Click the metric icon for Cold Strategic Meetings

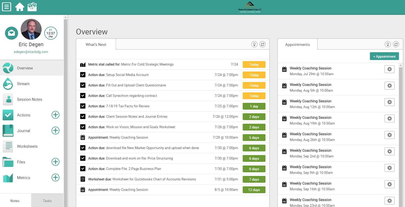click(83, 64)
